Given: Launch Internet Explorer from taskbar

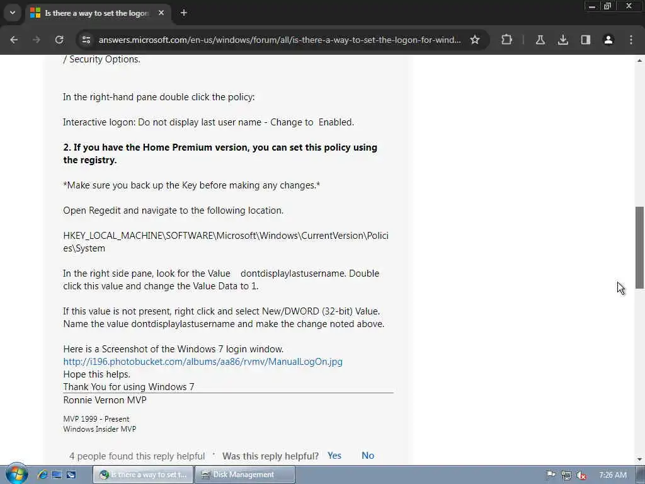Looking at the screenshot, I should pyautogui.click(x=42, y=475).
